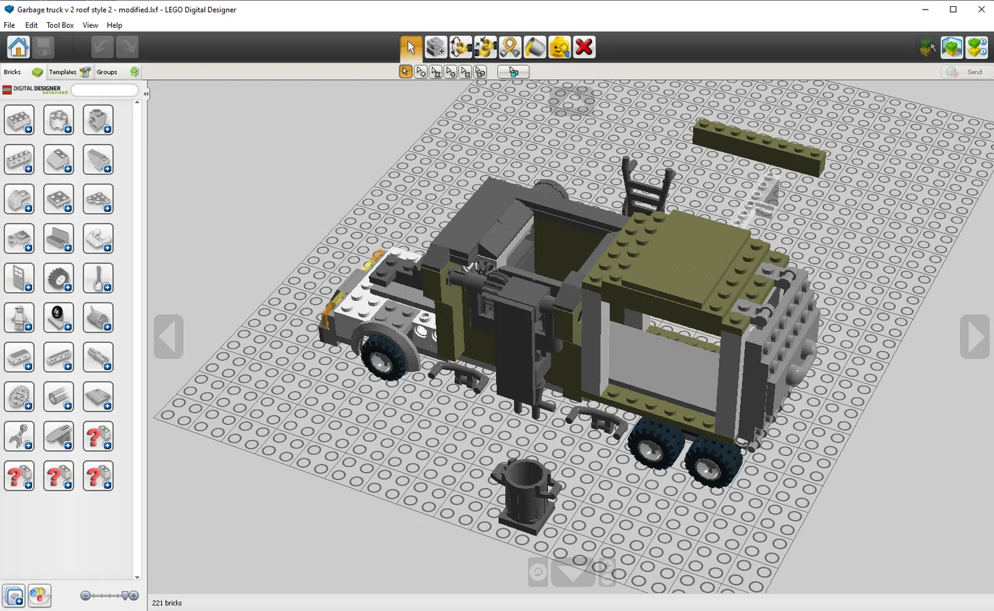994x611 pixels.
Task: Switch to the Templates tab
Action: [x=62, y=72]
